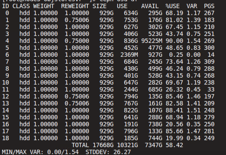
Task: Click the 48.65 percent use value
Action: coord(174,48)
